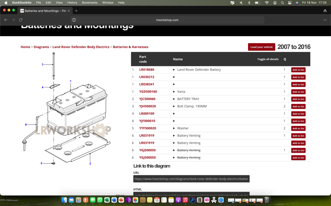Click the lrworkshop.com address bar
This screenshot has width=331, height=206.
[x=167, y=20]
